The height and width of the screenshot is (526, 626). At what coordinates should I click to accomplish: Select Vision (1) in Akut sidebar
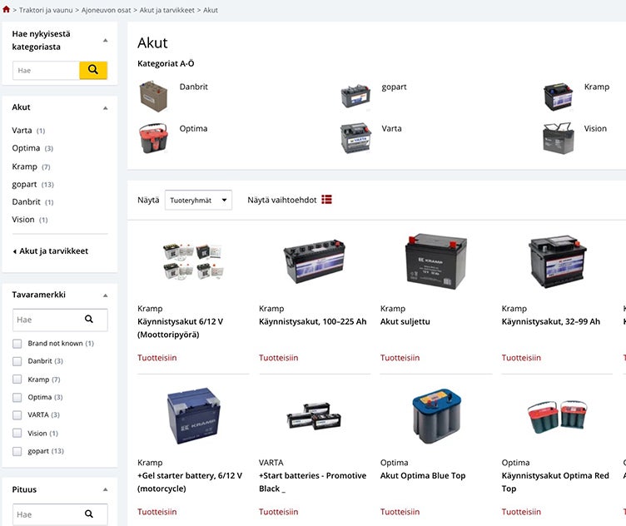coord(30,220)
